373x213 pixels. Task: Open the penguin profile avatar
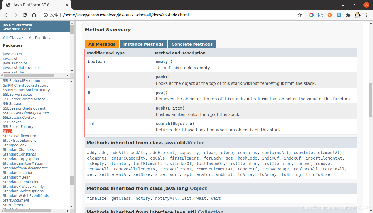(357, 15)
